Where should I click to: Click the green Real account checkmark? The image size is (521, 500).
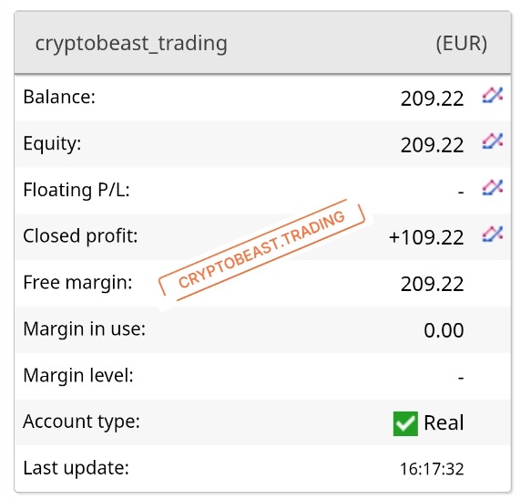click(x=405, y=423)
